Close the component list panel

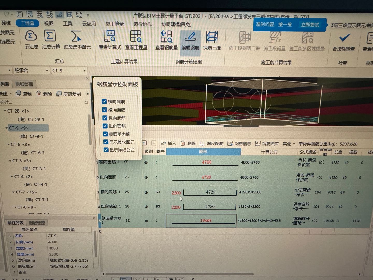pyautogui.click(x=87, y=78)
